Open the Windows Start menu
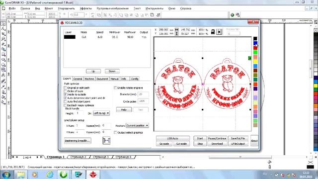This screenshot has height=179, width=318. tap(6, 175)
